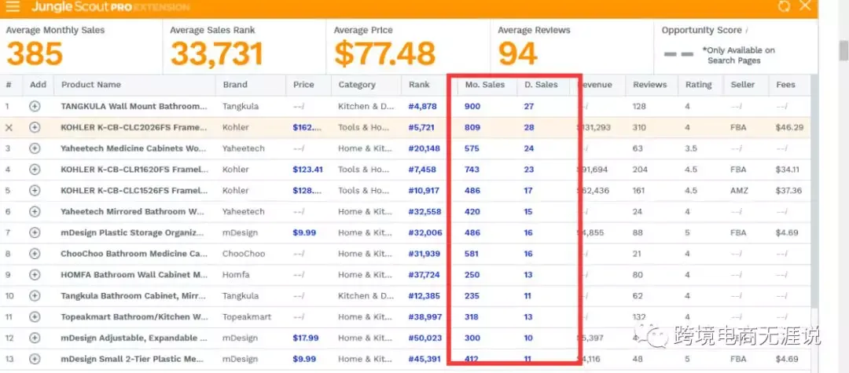Click daily sales value 28

coord(529,127)
